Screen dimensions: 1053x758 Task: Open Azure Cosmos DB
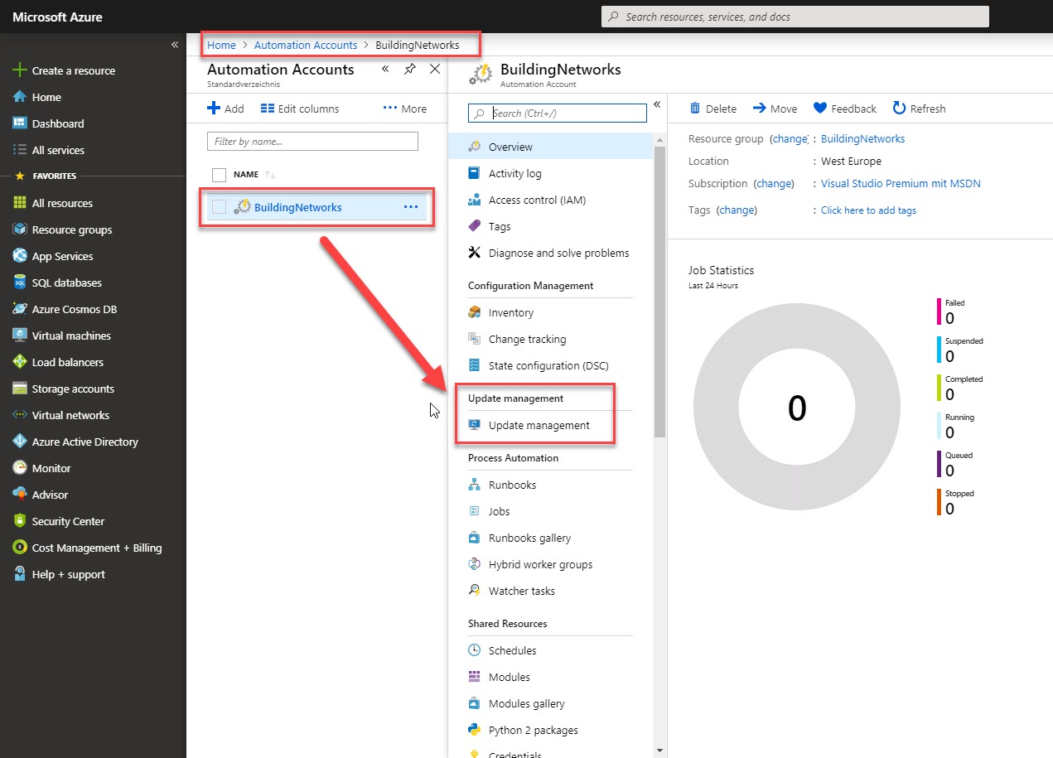tap(75, 309)
